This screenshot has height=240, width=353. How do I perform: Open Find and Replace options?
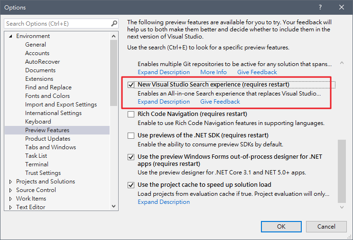48,87
